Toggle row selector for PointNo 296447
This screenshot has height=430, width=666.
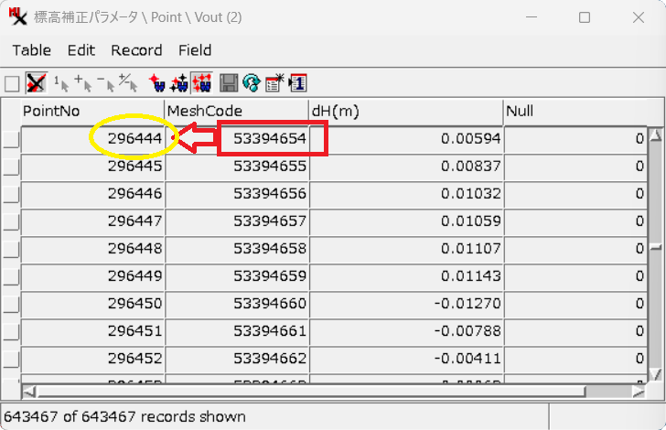tap(11, 221)
